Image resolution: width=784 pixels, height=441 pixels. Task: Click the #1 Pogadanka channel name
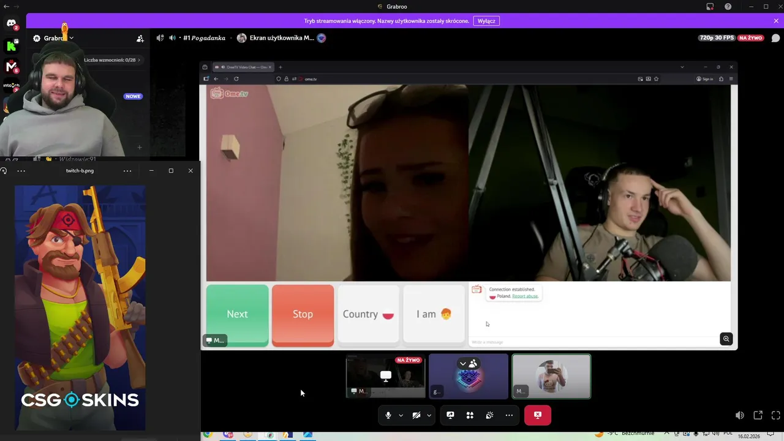pos(205,38)
